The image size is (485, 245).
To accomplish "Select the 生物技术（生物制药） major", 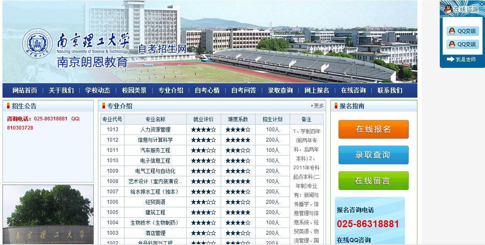I will coord(155,223).
